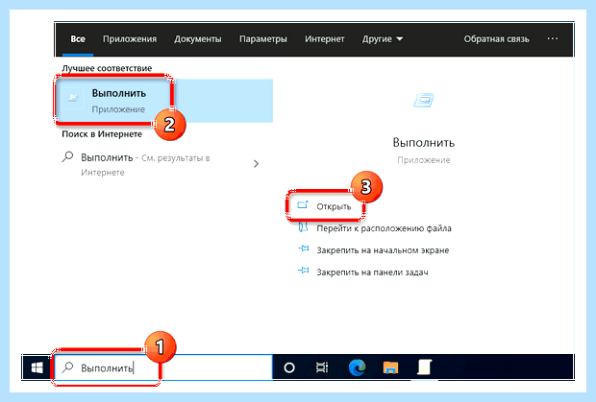
Task: Switch to the Параметры tab
Action: pyautogui.click(x=263, y=39)
